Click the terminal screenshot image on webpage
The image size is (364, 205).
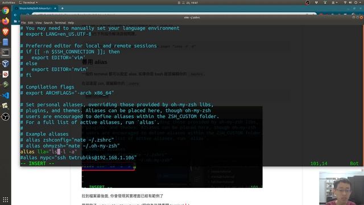(172, 147)
